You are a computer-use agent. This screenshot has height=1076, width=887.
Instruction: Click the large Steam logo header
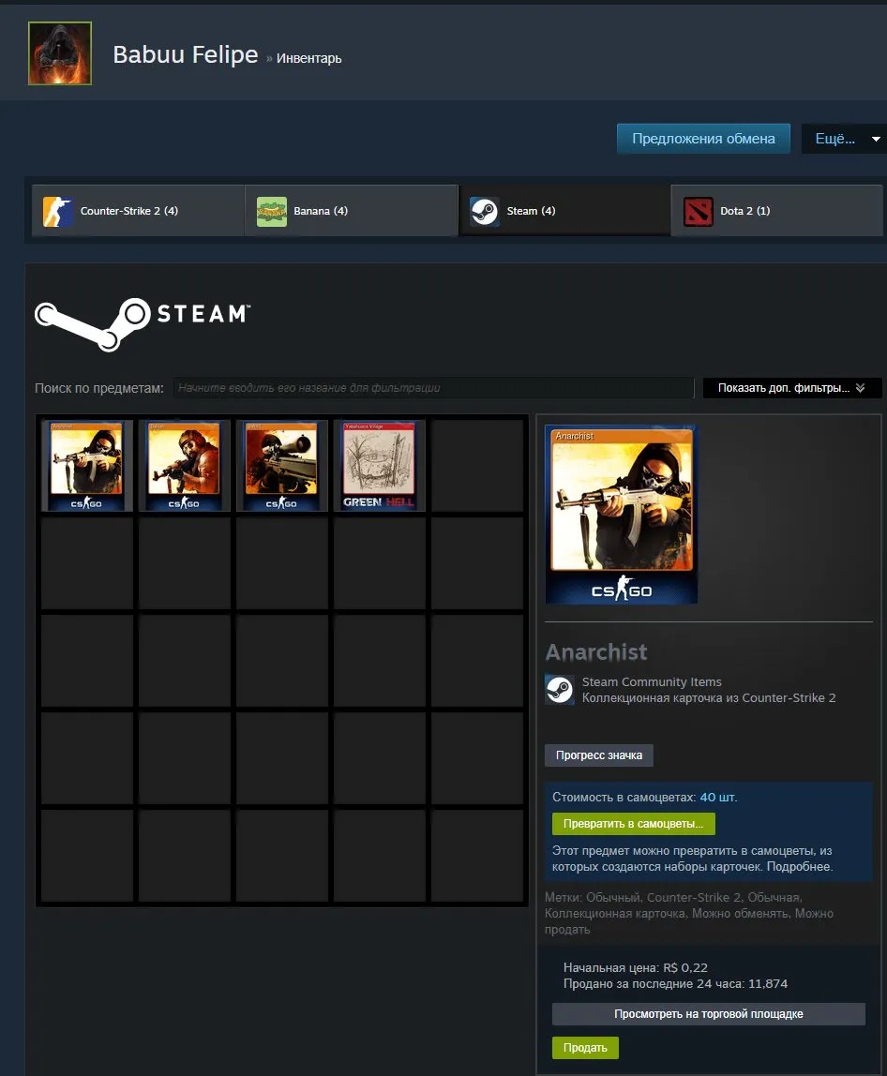click(143, 324)
